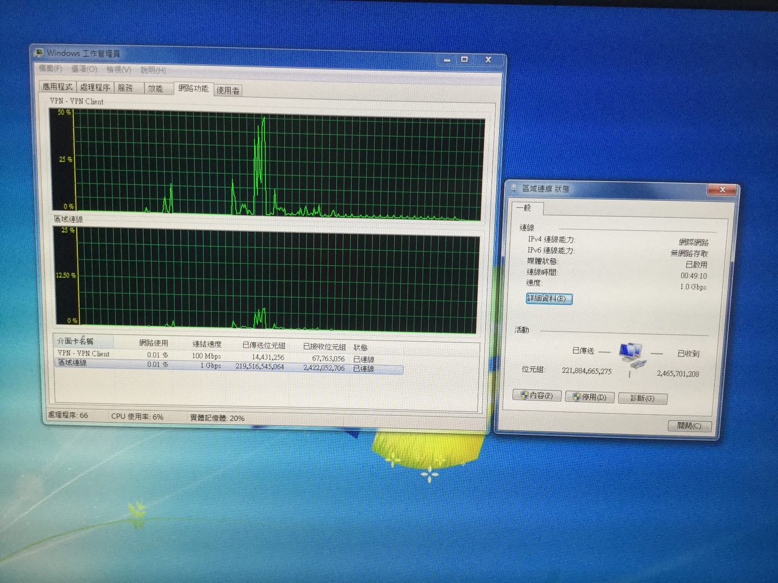The width and height of the screenshot is (778, 583).
Task: Select the 網路功能 tab
Action: click(193, 89)
